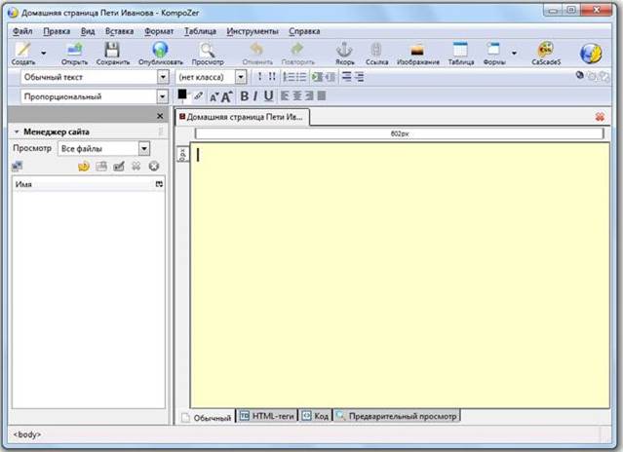Viewport: 623px width, 452px height.
Task: Click the yellow refresh icon in site manager
Action: (x=84, y=166)
